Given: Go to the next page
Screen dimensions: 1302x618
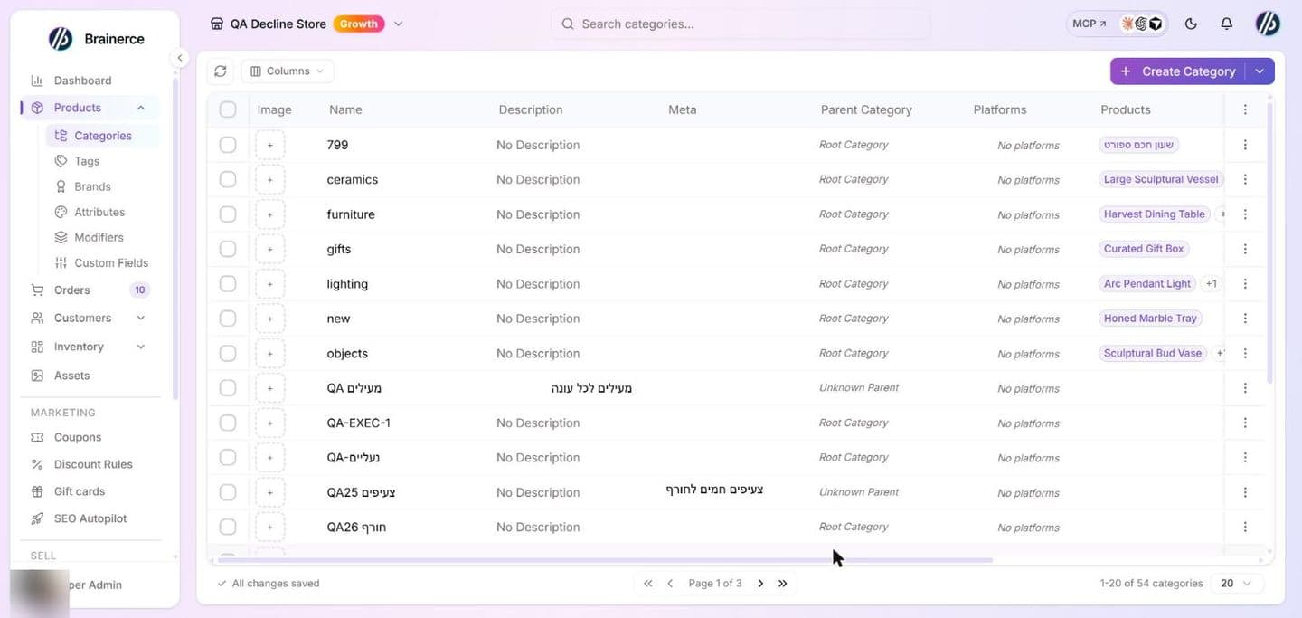Looking at the screenshot, I should [x=760, y=584].
